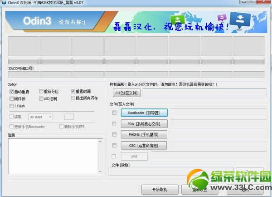Screen dimensions: 272x197
Task: Tick the LED控制 checkbox
Action: (x=41, y=98)
